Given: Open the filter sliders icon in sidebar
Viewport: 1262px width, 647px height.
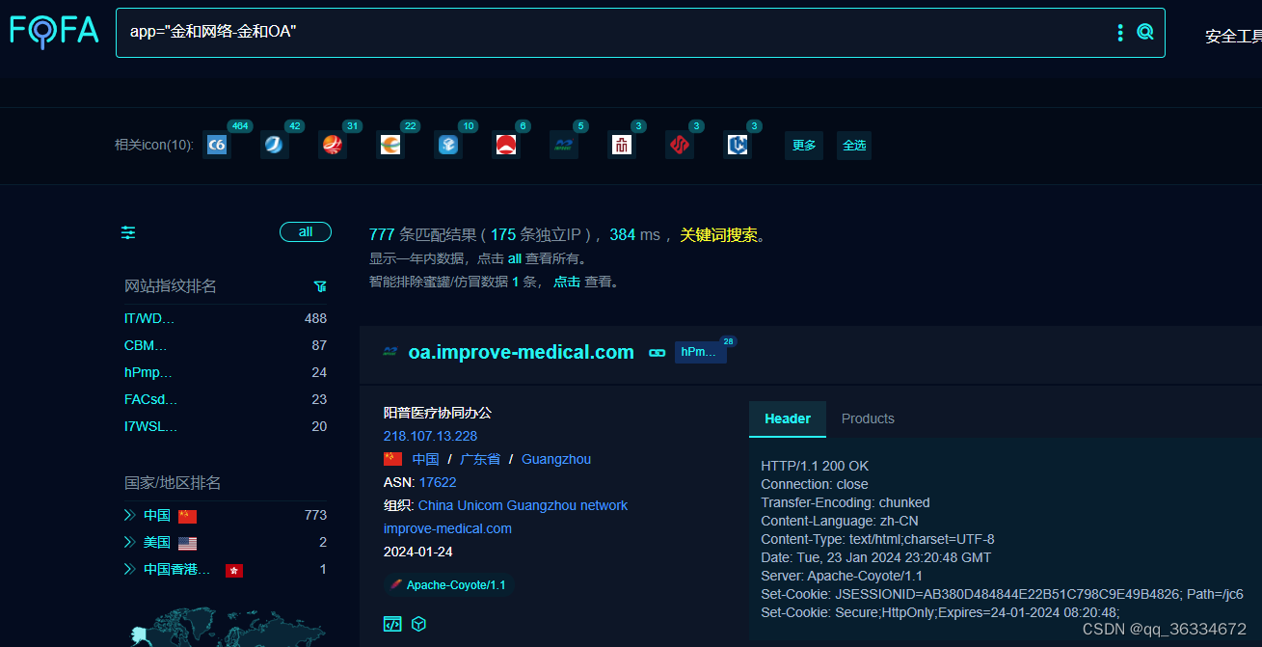Looking at the screenshot, I should [x=128, y=232].
